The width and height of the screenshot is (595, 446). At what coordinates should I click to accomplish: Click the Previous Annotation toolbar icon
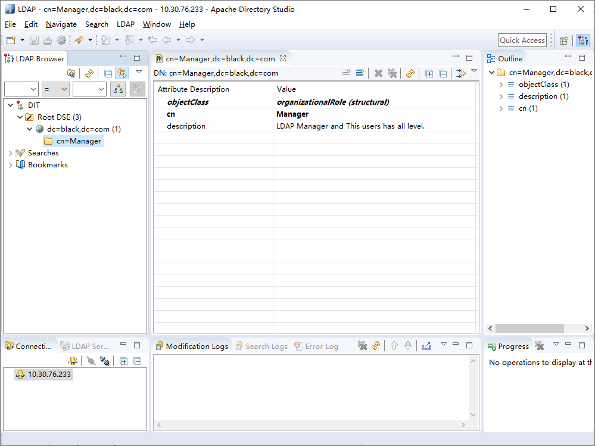(x=129, y=40)
